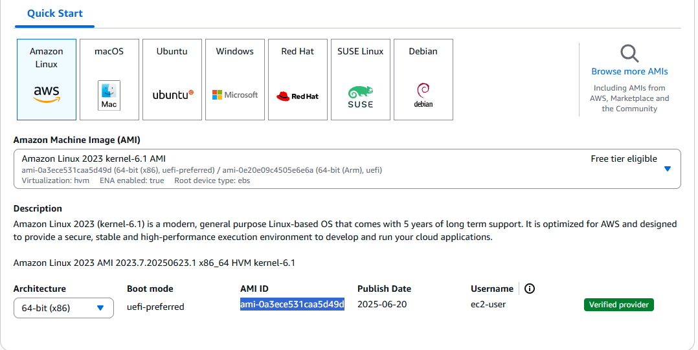Screen dimensions: 698x350
Task: Click the Amazon Linux 2023 kernel-6.1 AMI selector
Action: (x=347, y=169)
